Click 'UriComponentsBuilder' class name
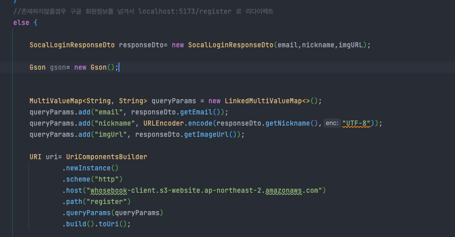The width and height of the screenshot is (455, 237). click(x=106, y=157)
